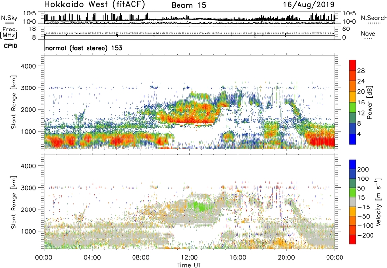Click the plot title "Hokkaido West (fitACF)"
The height and width of the screenshot is (268, 387).
[94, 4]
